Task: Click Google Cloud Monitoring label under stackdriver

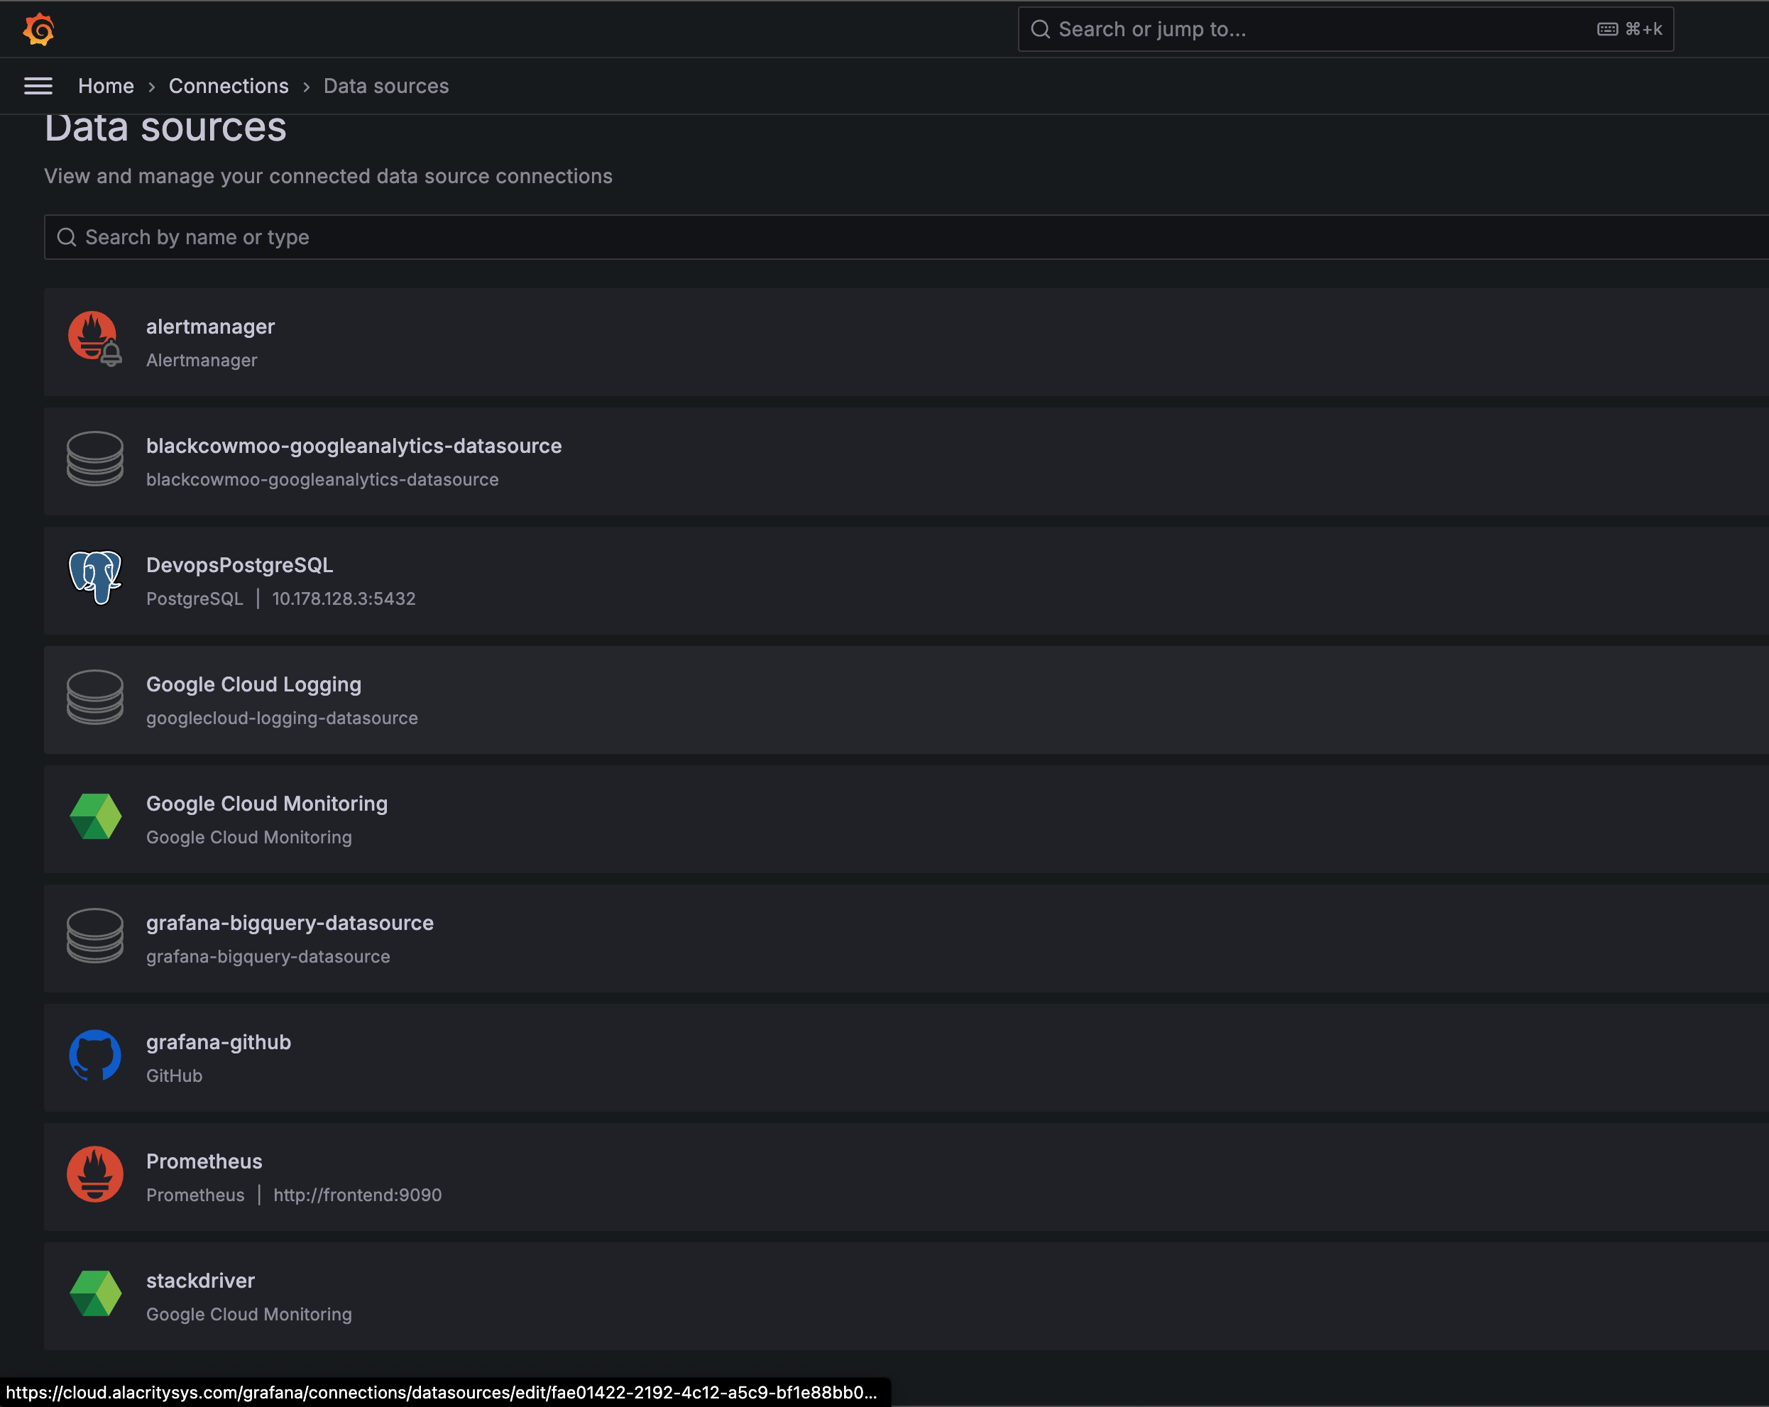Action: click(x=248, y=1314)
